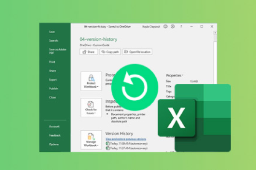This screenshot has width=256, height=170.
Task: Click the Copy path button
Action: (x=110, y=52)
